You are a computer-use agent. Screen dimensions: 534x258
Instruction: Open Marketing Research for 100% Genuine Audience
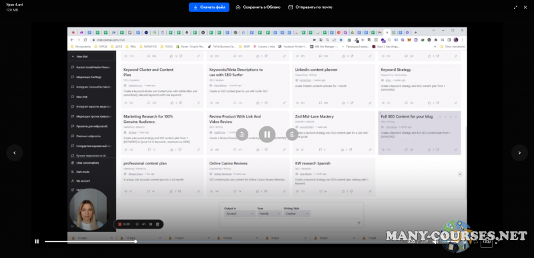162,132
